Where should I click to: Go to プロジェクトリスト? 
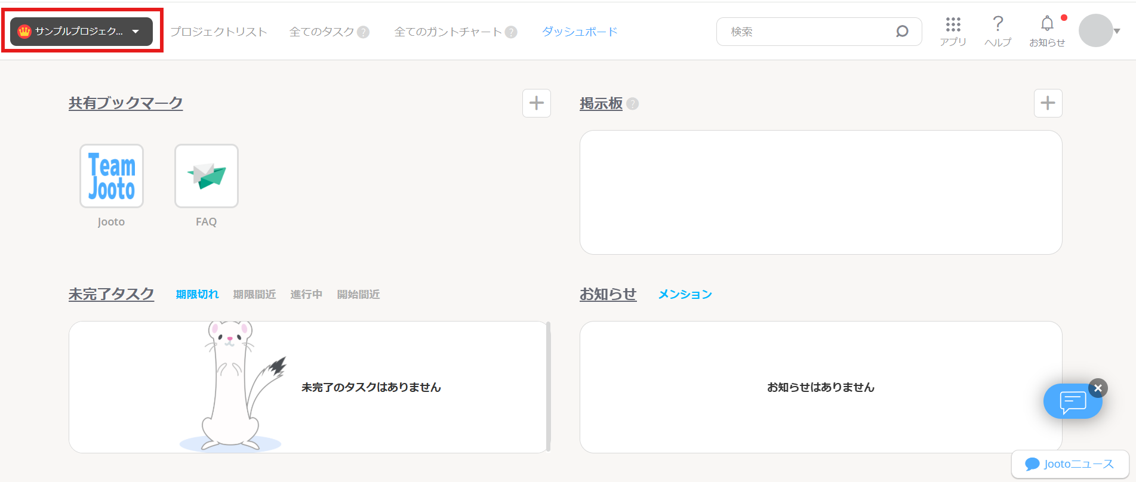(x=218, y=32)
